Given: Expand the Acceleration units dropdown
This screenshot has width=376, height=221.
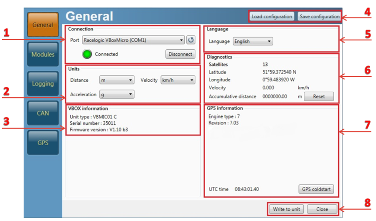Looking at the screenshot, I should (x=117, y=94).
